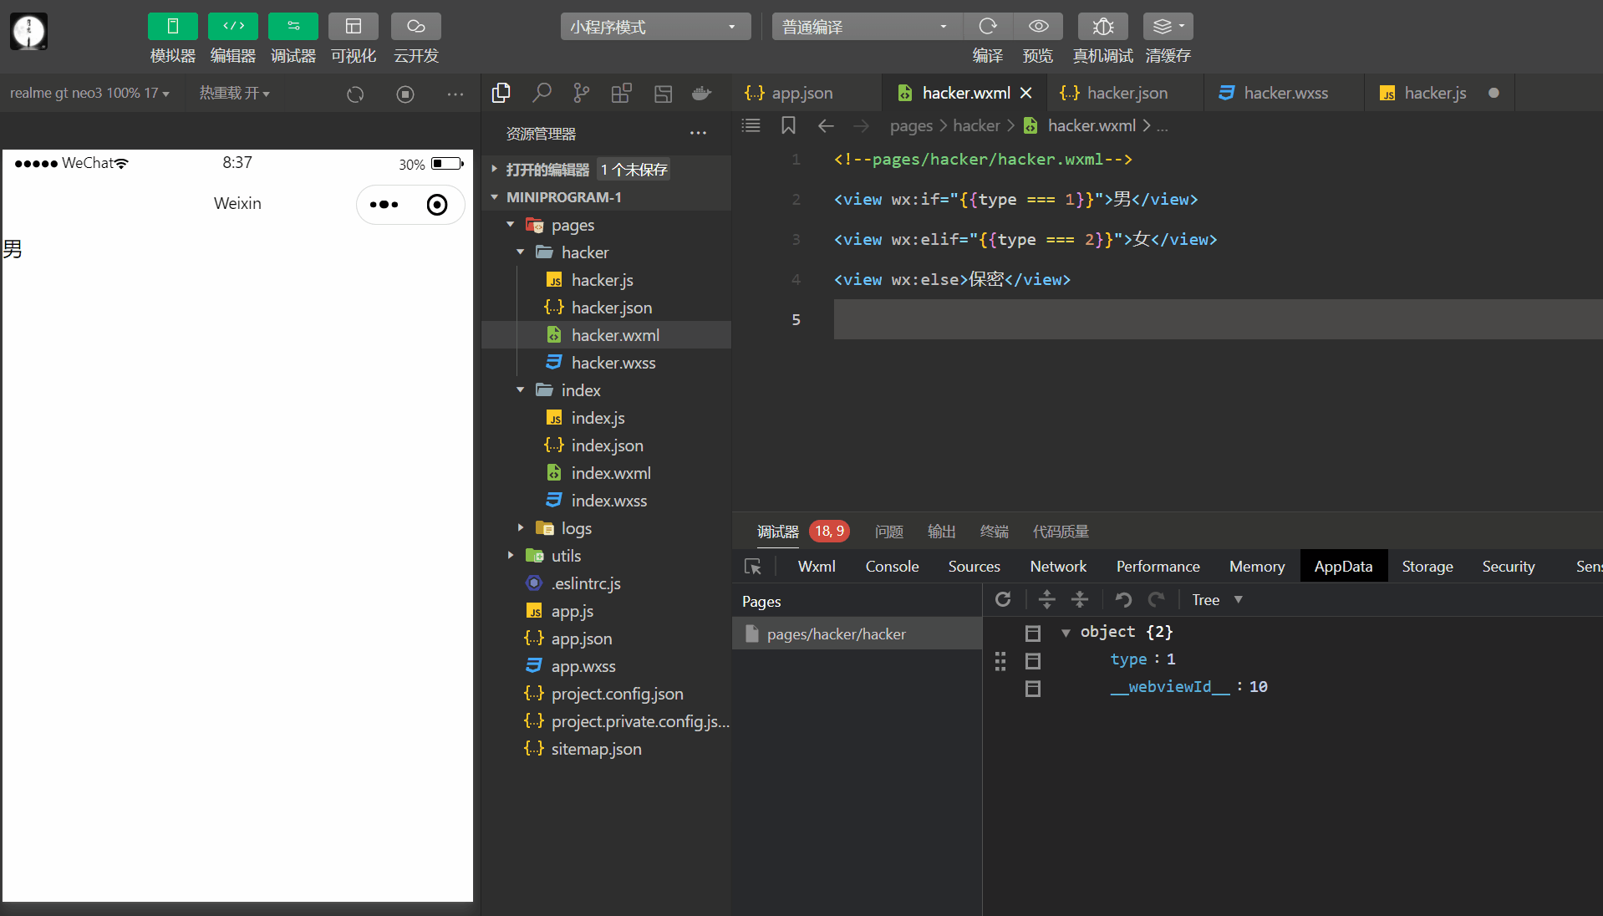Collapse the MINIPROGRAM-1 project root

pyautogui.click(x=607, y=197)
